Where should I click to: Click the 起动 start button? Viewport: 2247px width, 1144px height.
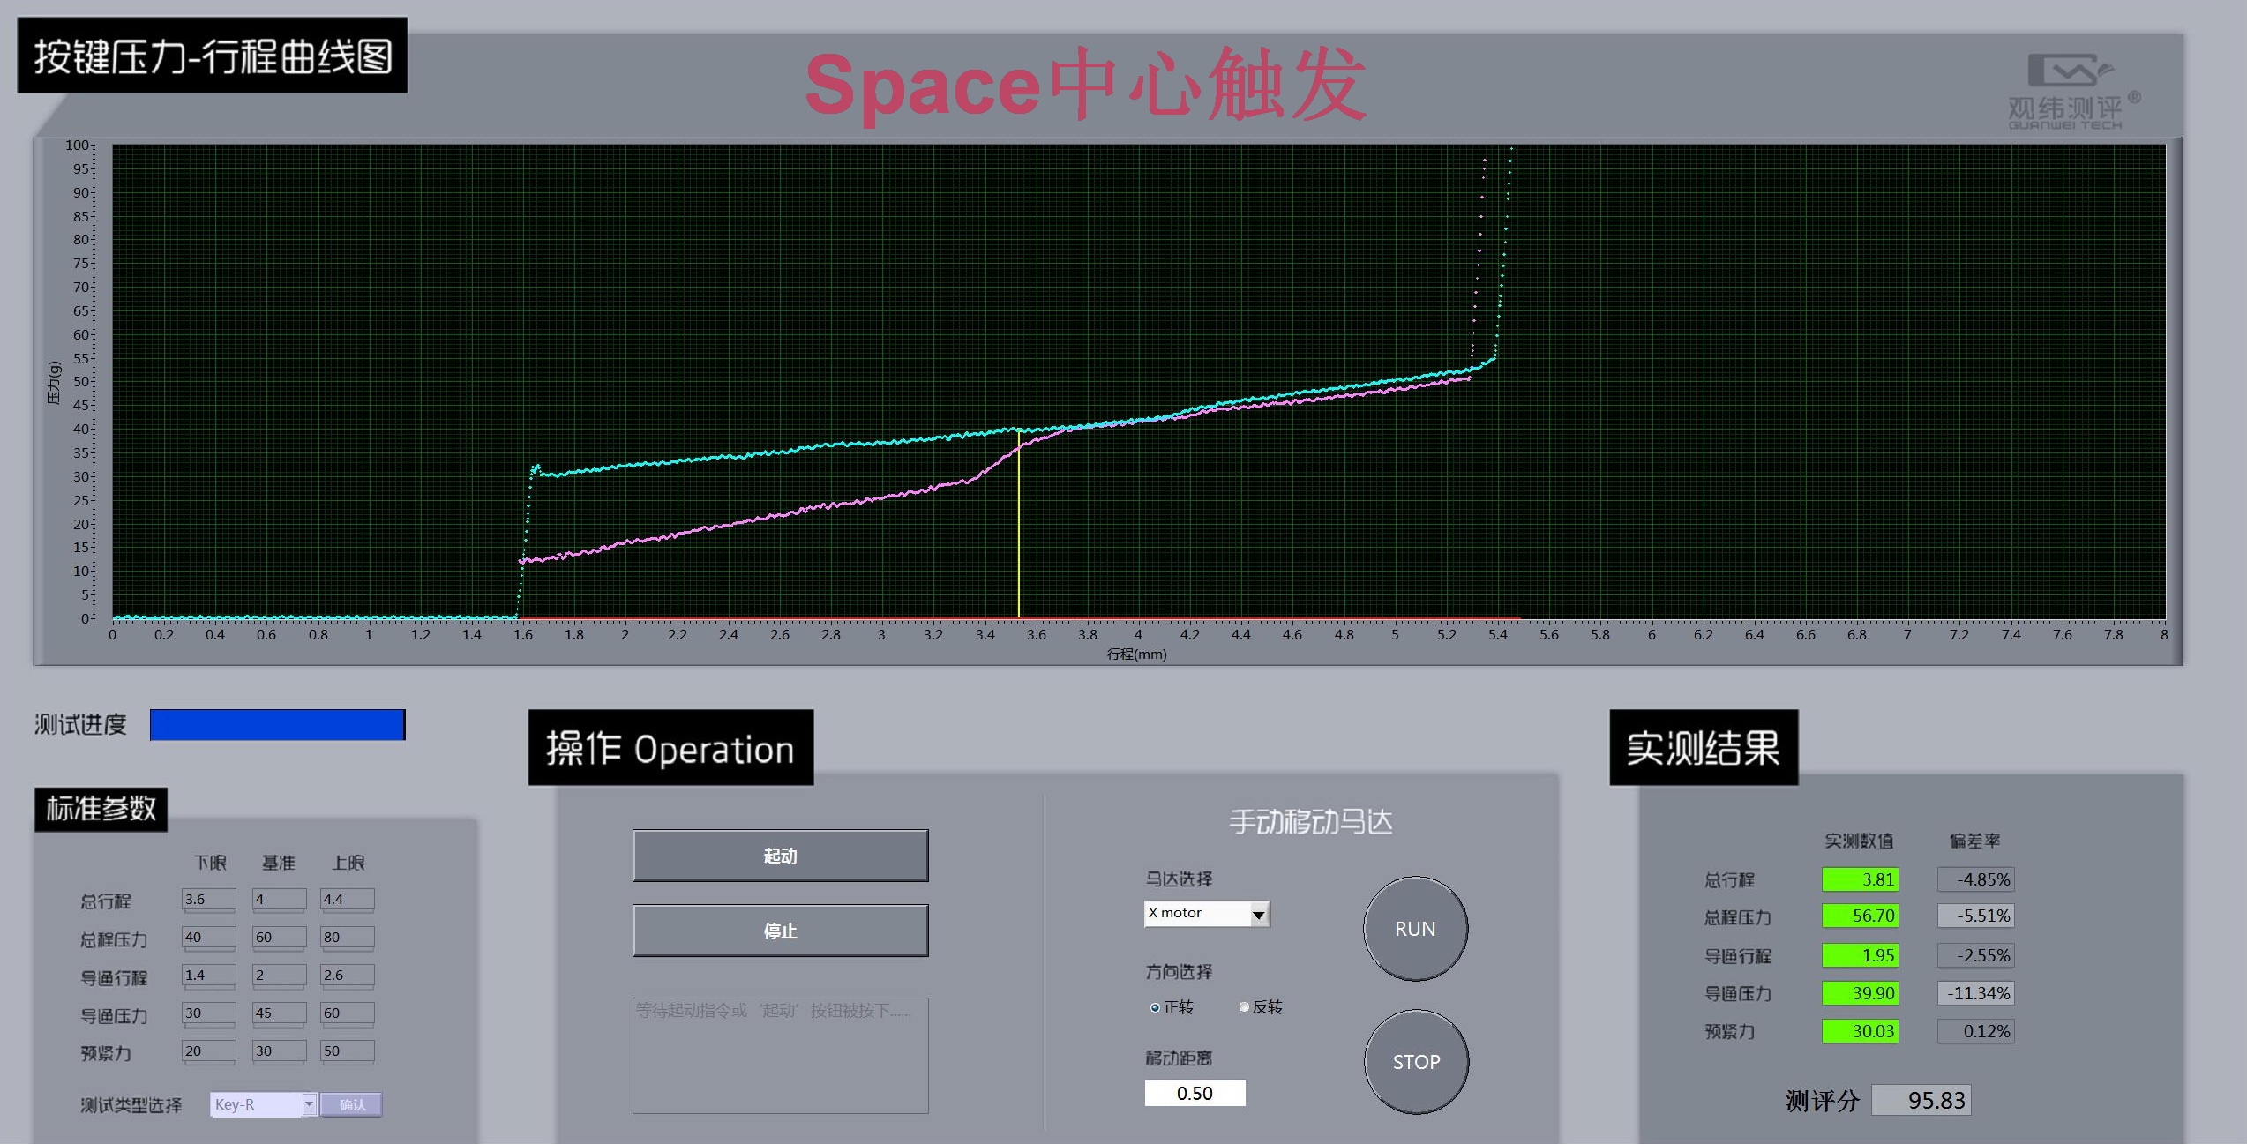tap(780, 856)
